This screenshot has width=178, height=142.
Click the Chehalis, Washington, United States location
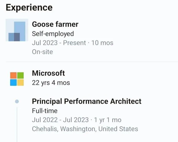85,129
